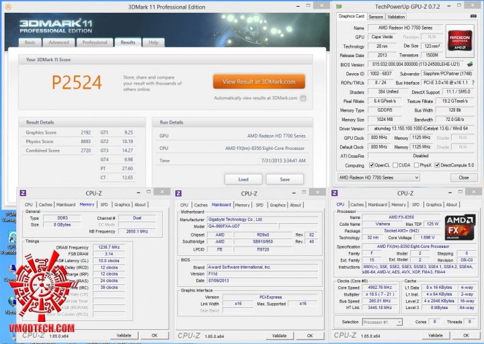This screenshot has width=484, height=344.
Task: Click OK in CPU-Z CPU window
Action: point(466,335)
